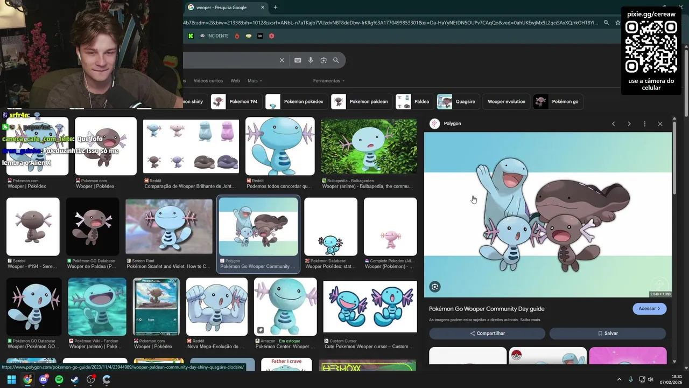Click the Acessar visit button
The image size is (689, 388).
[650, 309]
